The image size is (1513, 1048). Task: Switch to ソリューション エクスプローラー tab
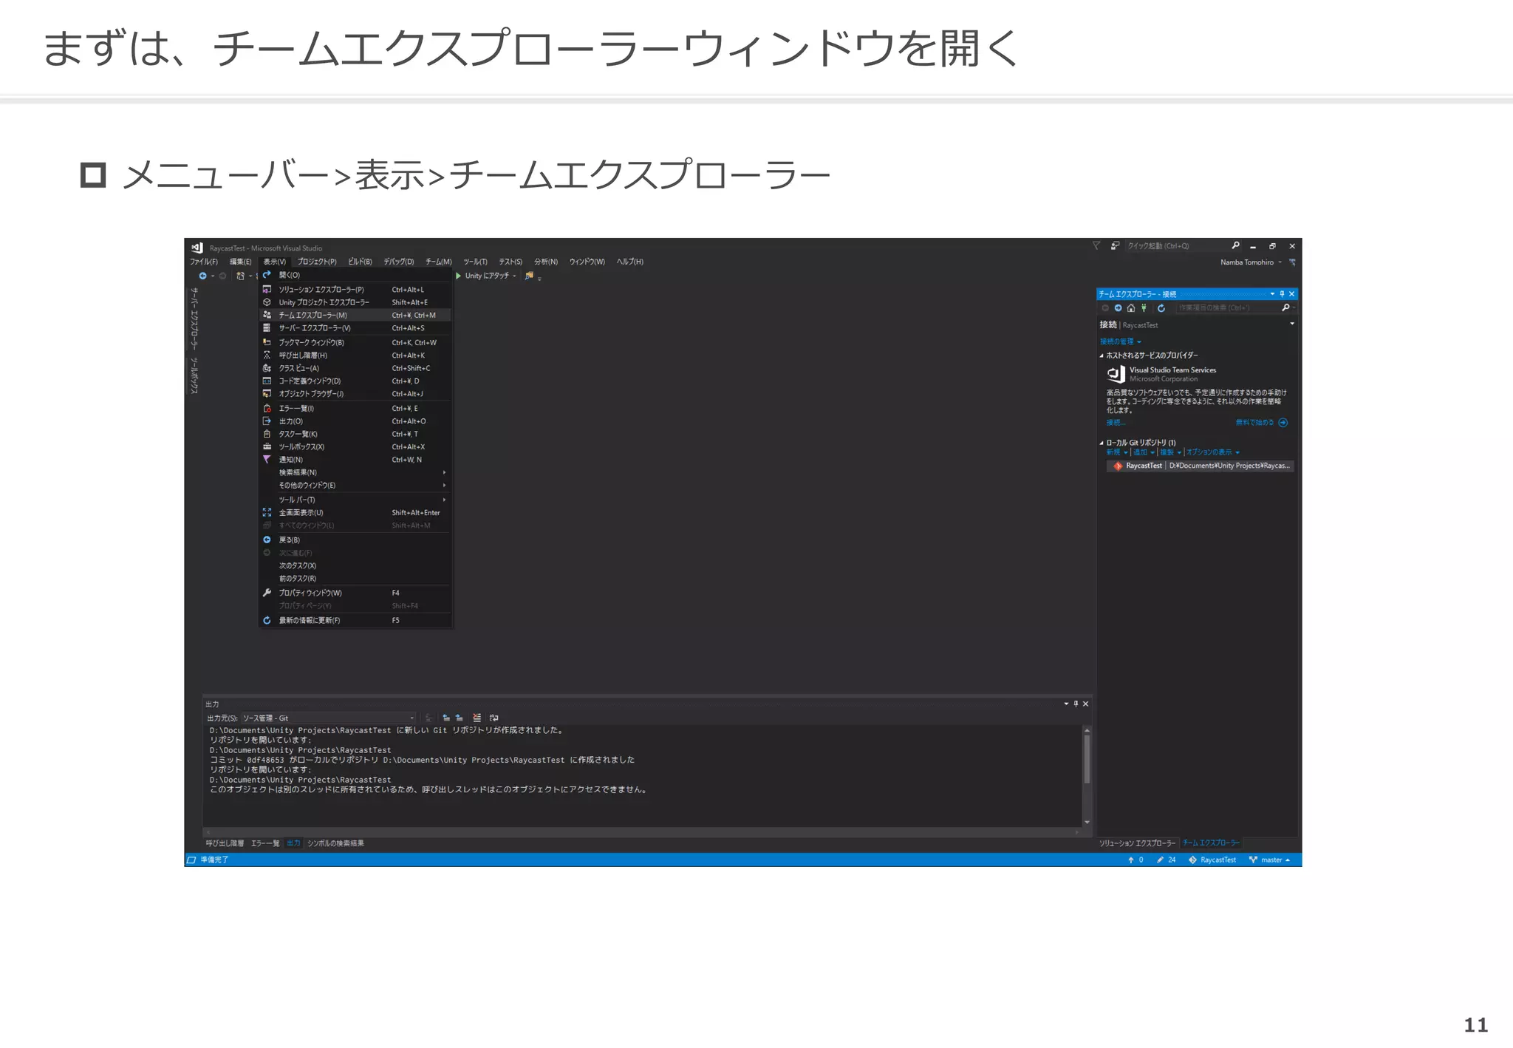point(1137,843)
